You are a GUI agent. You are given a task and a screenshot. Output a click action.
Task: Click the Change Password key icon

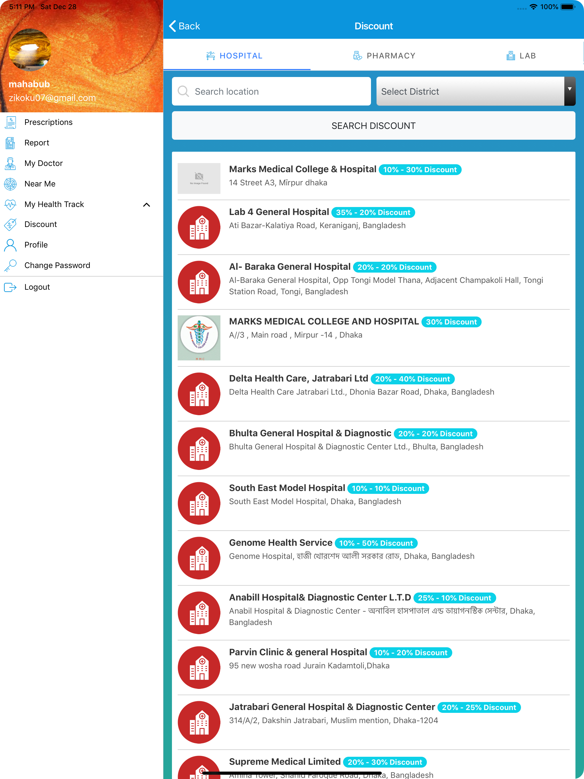click(11, 265)
